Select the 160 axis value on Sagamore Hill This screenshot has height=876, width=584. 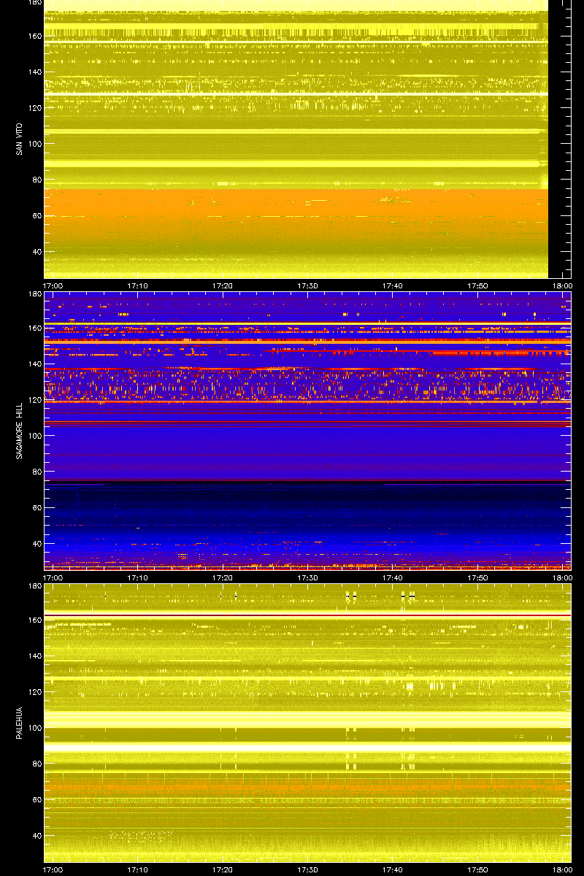(x=34, y=328)
